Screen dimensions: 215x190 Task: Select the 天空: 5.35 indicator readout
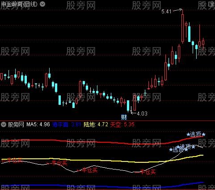pyautogui.click(x=122, y=124)
